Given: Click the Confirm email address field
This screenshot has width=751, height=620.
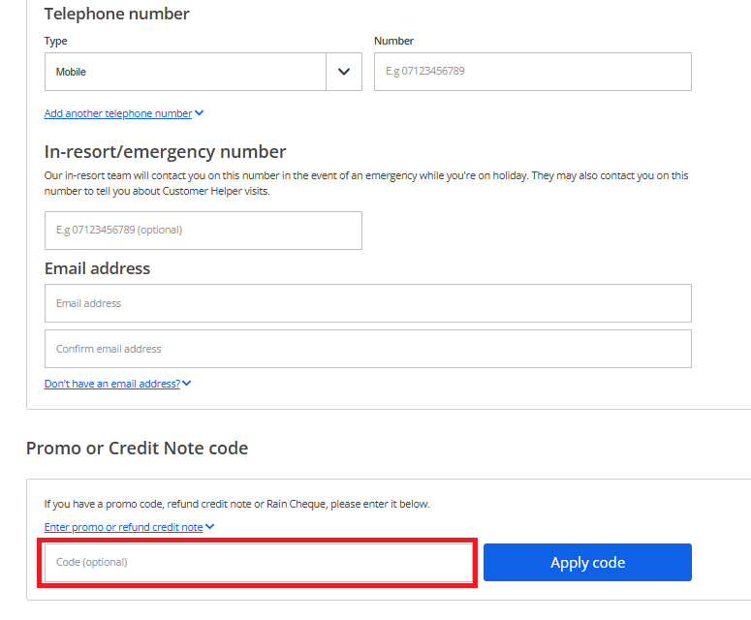Looking at the screenshot, I should tap(367, 349).
